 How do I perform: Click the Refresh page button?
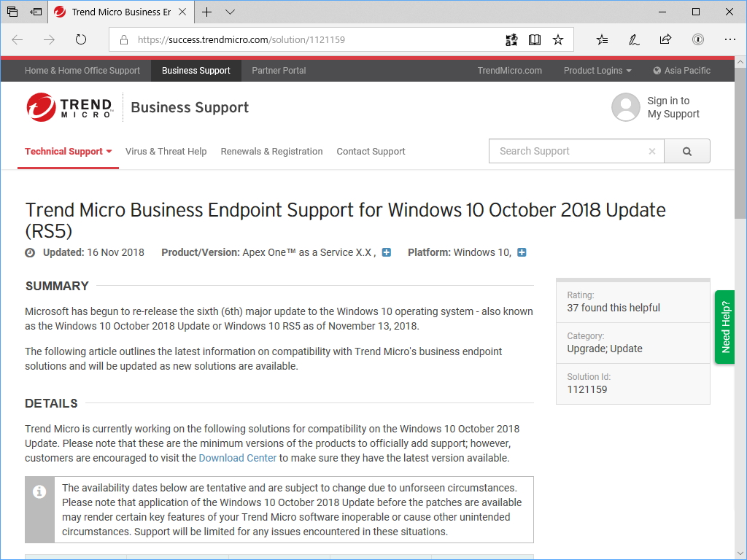pos(81,40)
